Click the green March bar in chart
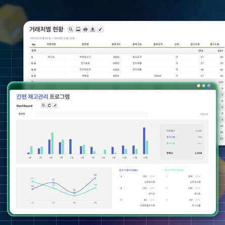This screenshot has height=225, width=225. [53, 143]
